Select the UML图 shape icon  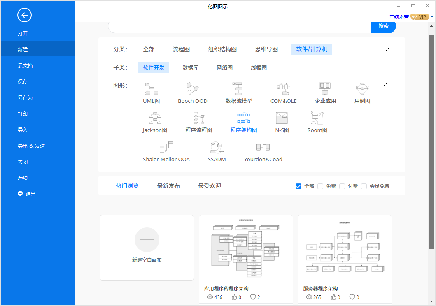click(151, 89)
